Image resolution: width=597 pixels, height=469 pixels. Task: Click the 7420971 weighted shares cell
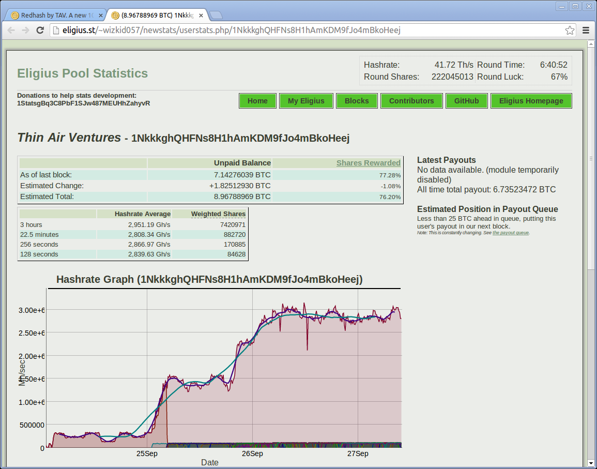[233, 225]
